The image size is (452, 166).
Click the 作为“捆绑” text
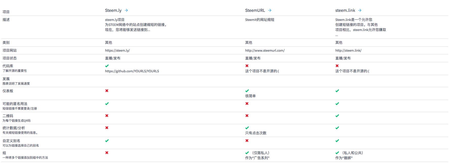(344, 158)
